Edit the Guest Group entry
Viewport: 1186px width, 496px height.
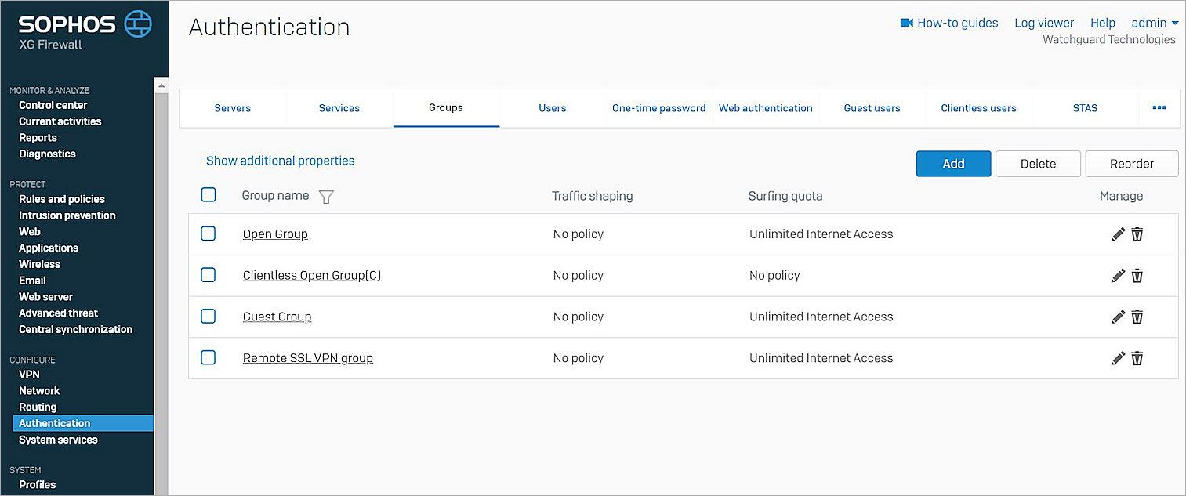click(1117, 317)
